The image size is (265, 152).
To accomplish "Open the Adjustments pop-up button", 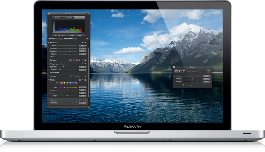I will 70,38.
